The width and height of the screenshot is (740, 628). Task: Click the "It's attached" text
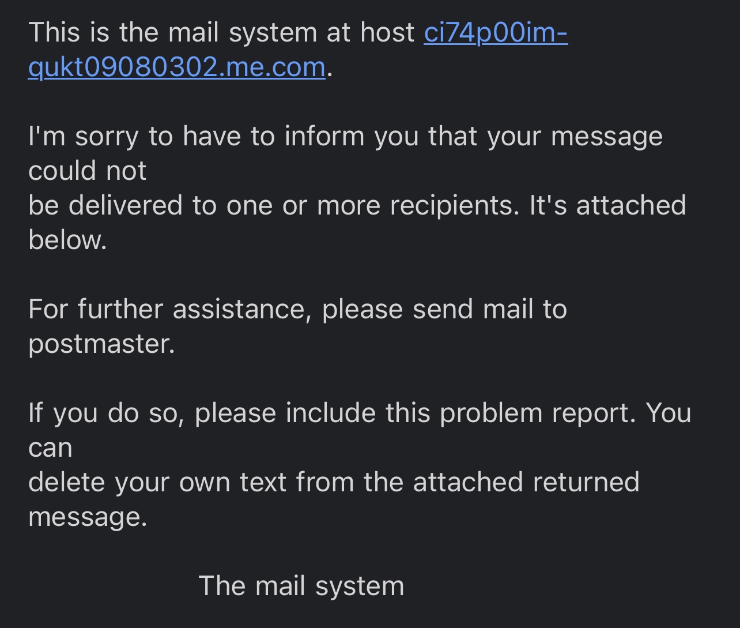pos(607,205)
